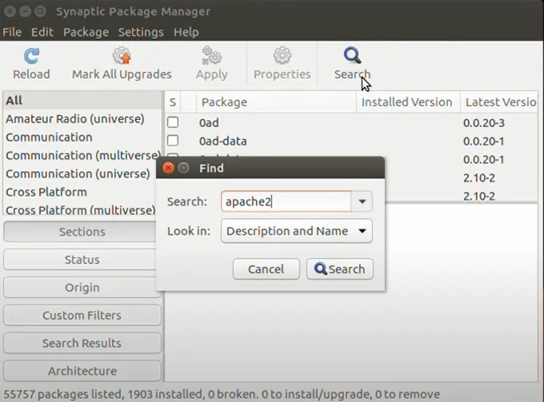Sort by Latest Version column header
This screenshot has height=402, width=544.
coord(499,102)
